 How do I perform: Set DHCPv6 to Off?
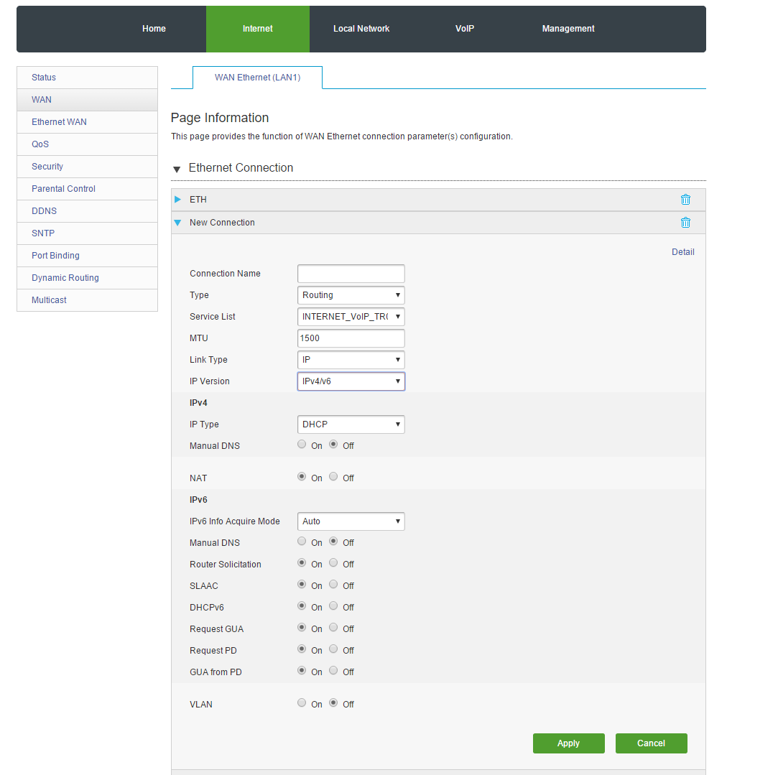[333, 605]
